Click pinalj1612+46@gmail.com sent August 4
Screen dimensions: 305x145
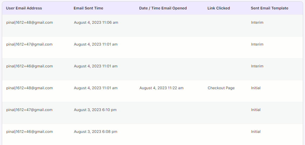29,66
